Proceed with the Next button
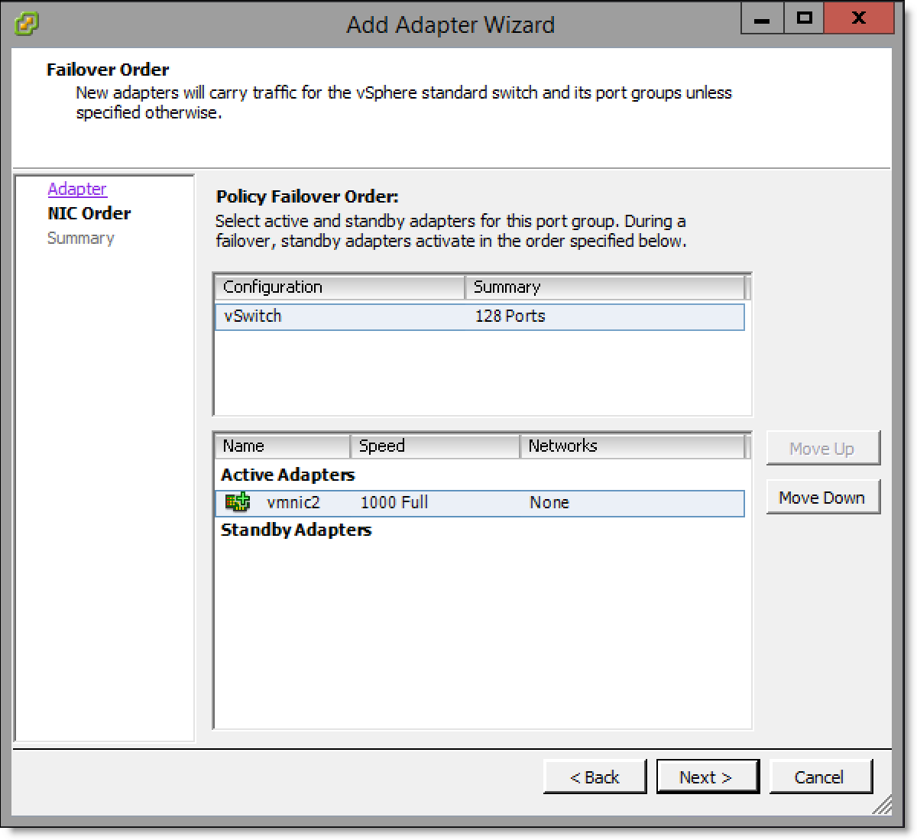The image size is (917, 840). (x=707, y=777)
